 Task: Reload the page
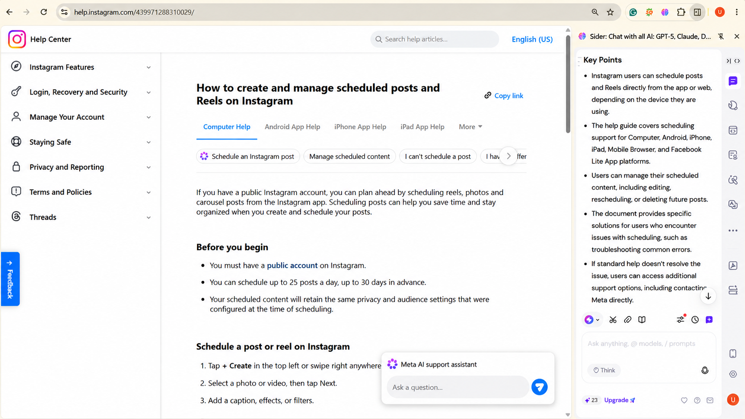44,12
